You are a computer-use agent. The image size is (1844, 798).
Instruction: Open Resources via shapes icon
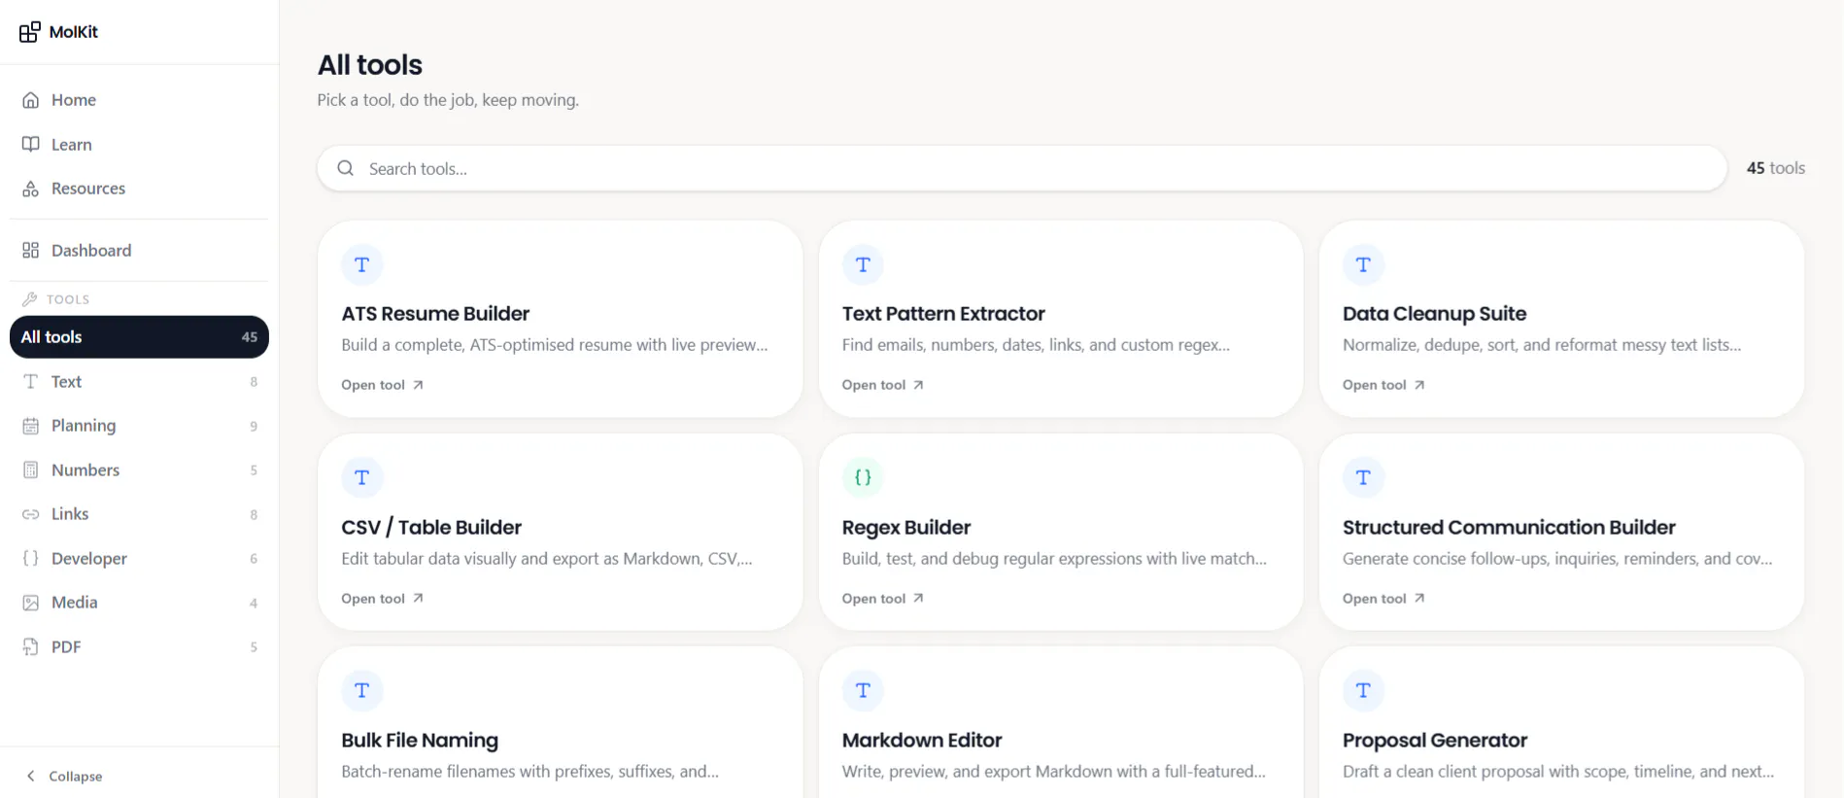coord(31,189)
